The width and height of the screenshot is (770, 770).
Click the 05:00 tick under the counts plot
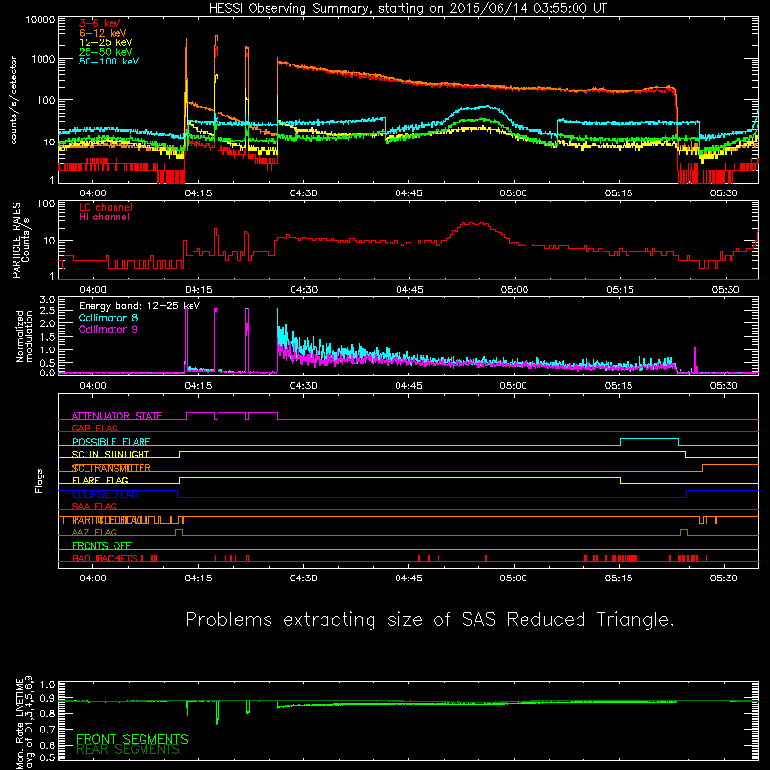click(x=514, y=193)
